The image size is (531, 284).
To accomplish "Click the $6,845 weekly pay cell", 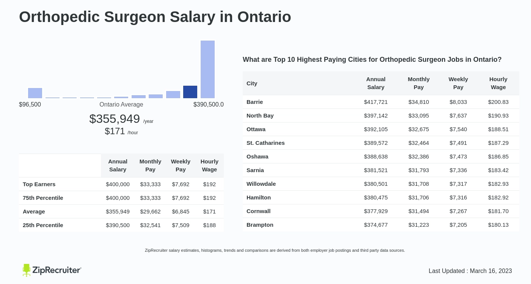I will click(181, 211).
